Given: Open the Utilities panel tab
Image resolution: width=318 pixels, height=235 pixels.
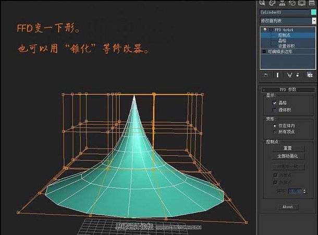Looking at the screenshot, I should [312, 3].
